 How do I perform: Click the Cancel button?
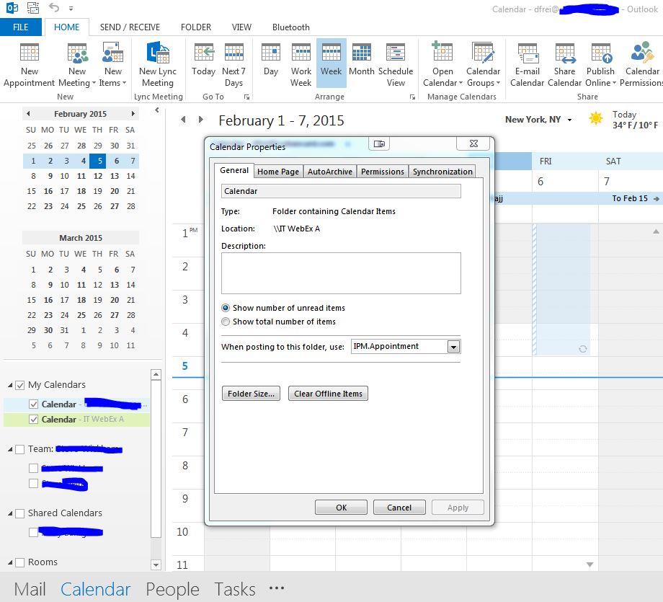tap(399, 508)
